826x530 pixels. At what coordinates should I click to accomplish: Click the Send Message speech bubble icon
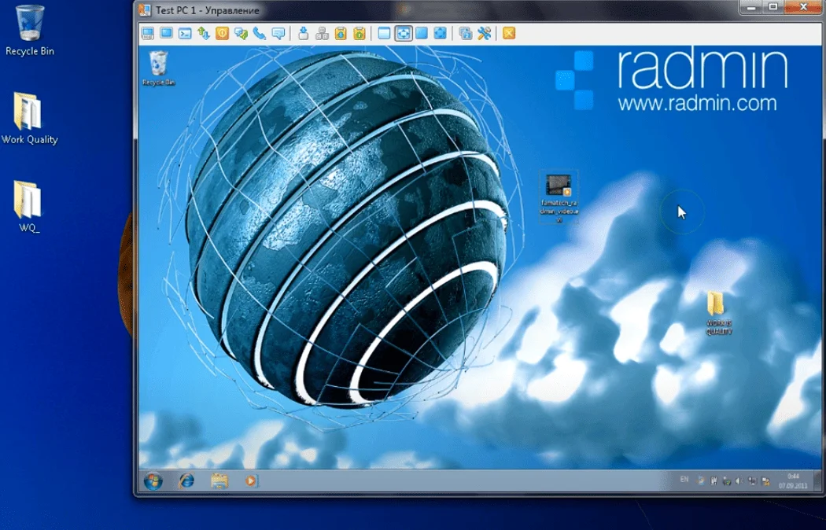point(278,34)
